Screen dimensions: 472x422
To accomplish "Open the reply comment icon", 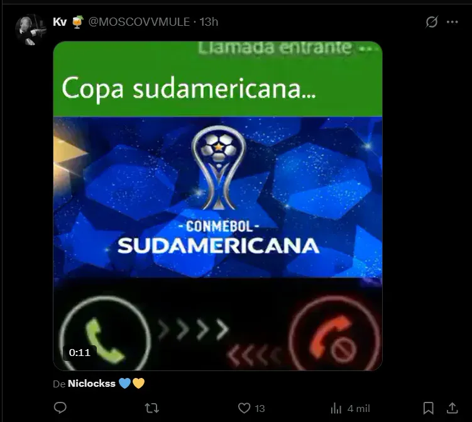I will [x=60, y=408].
